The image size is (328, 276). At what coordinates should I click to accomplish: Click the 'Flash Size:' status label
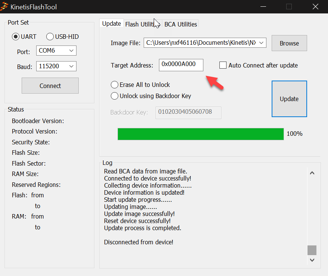26,153
